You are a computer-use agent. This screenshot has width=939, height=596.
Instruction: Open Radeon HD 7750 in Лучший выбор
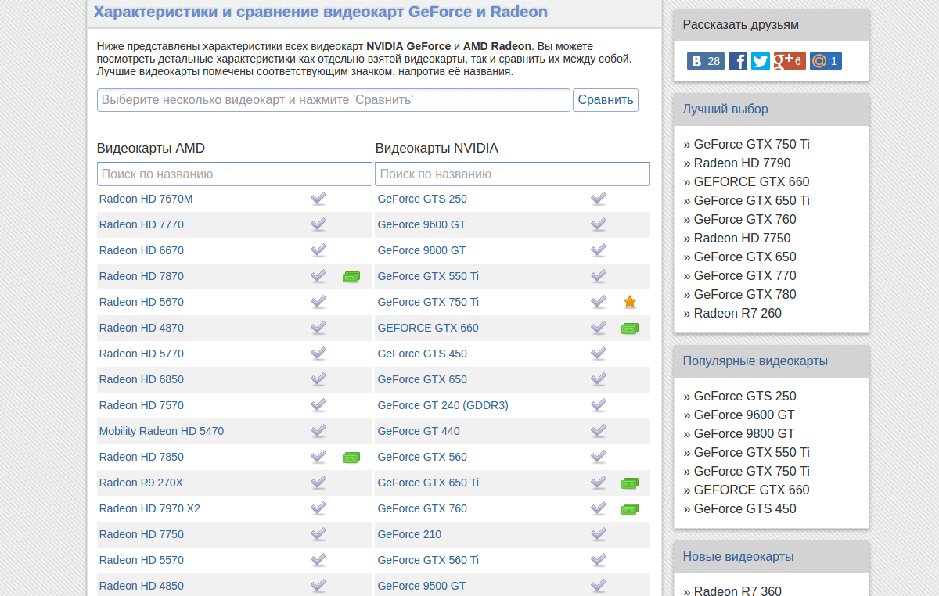742,238
